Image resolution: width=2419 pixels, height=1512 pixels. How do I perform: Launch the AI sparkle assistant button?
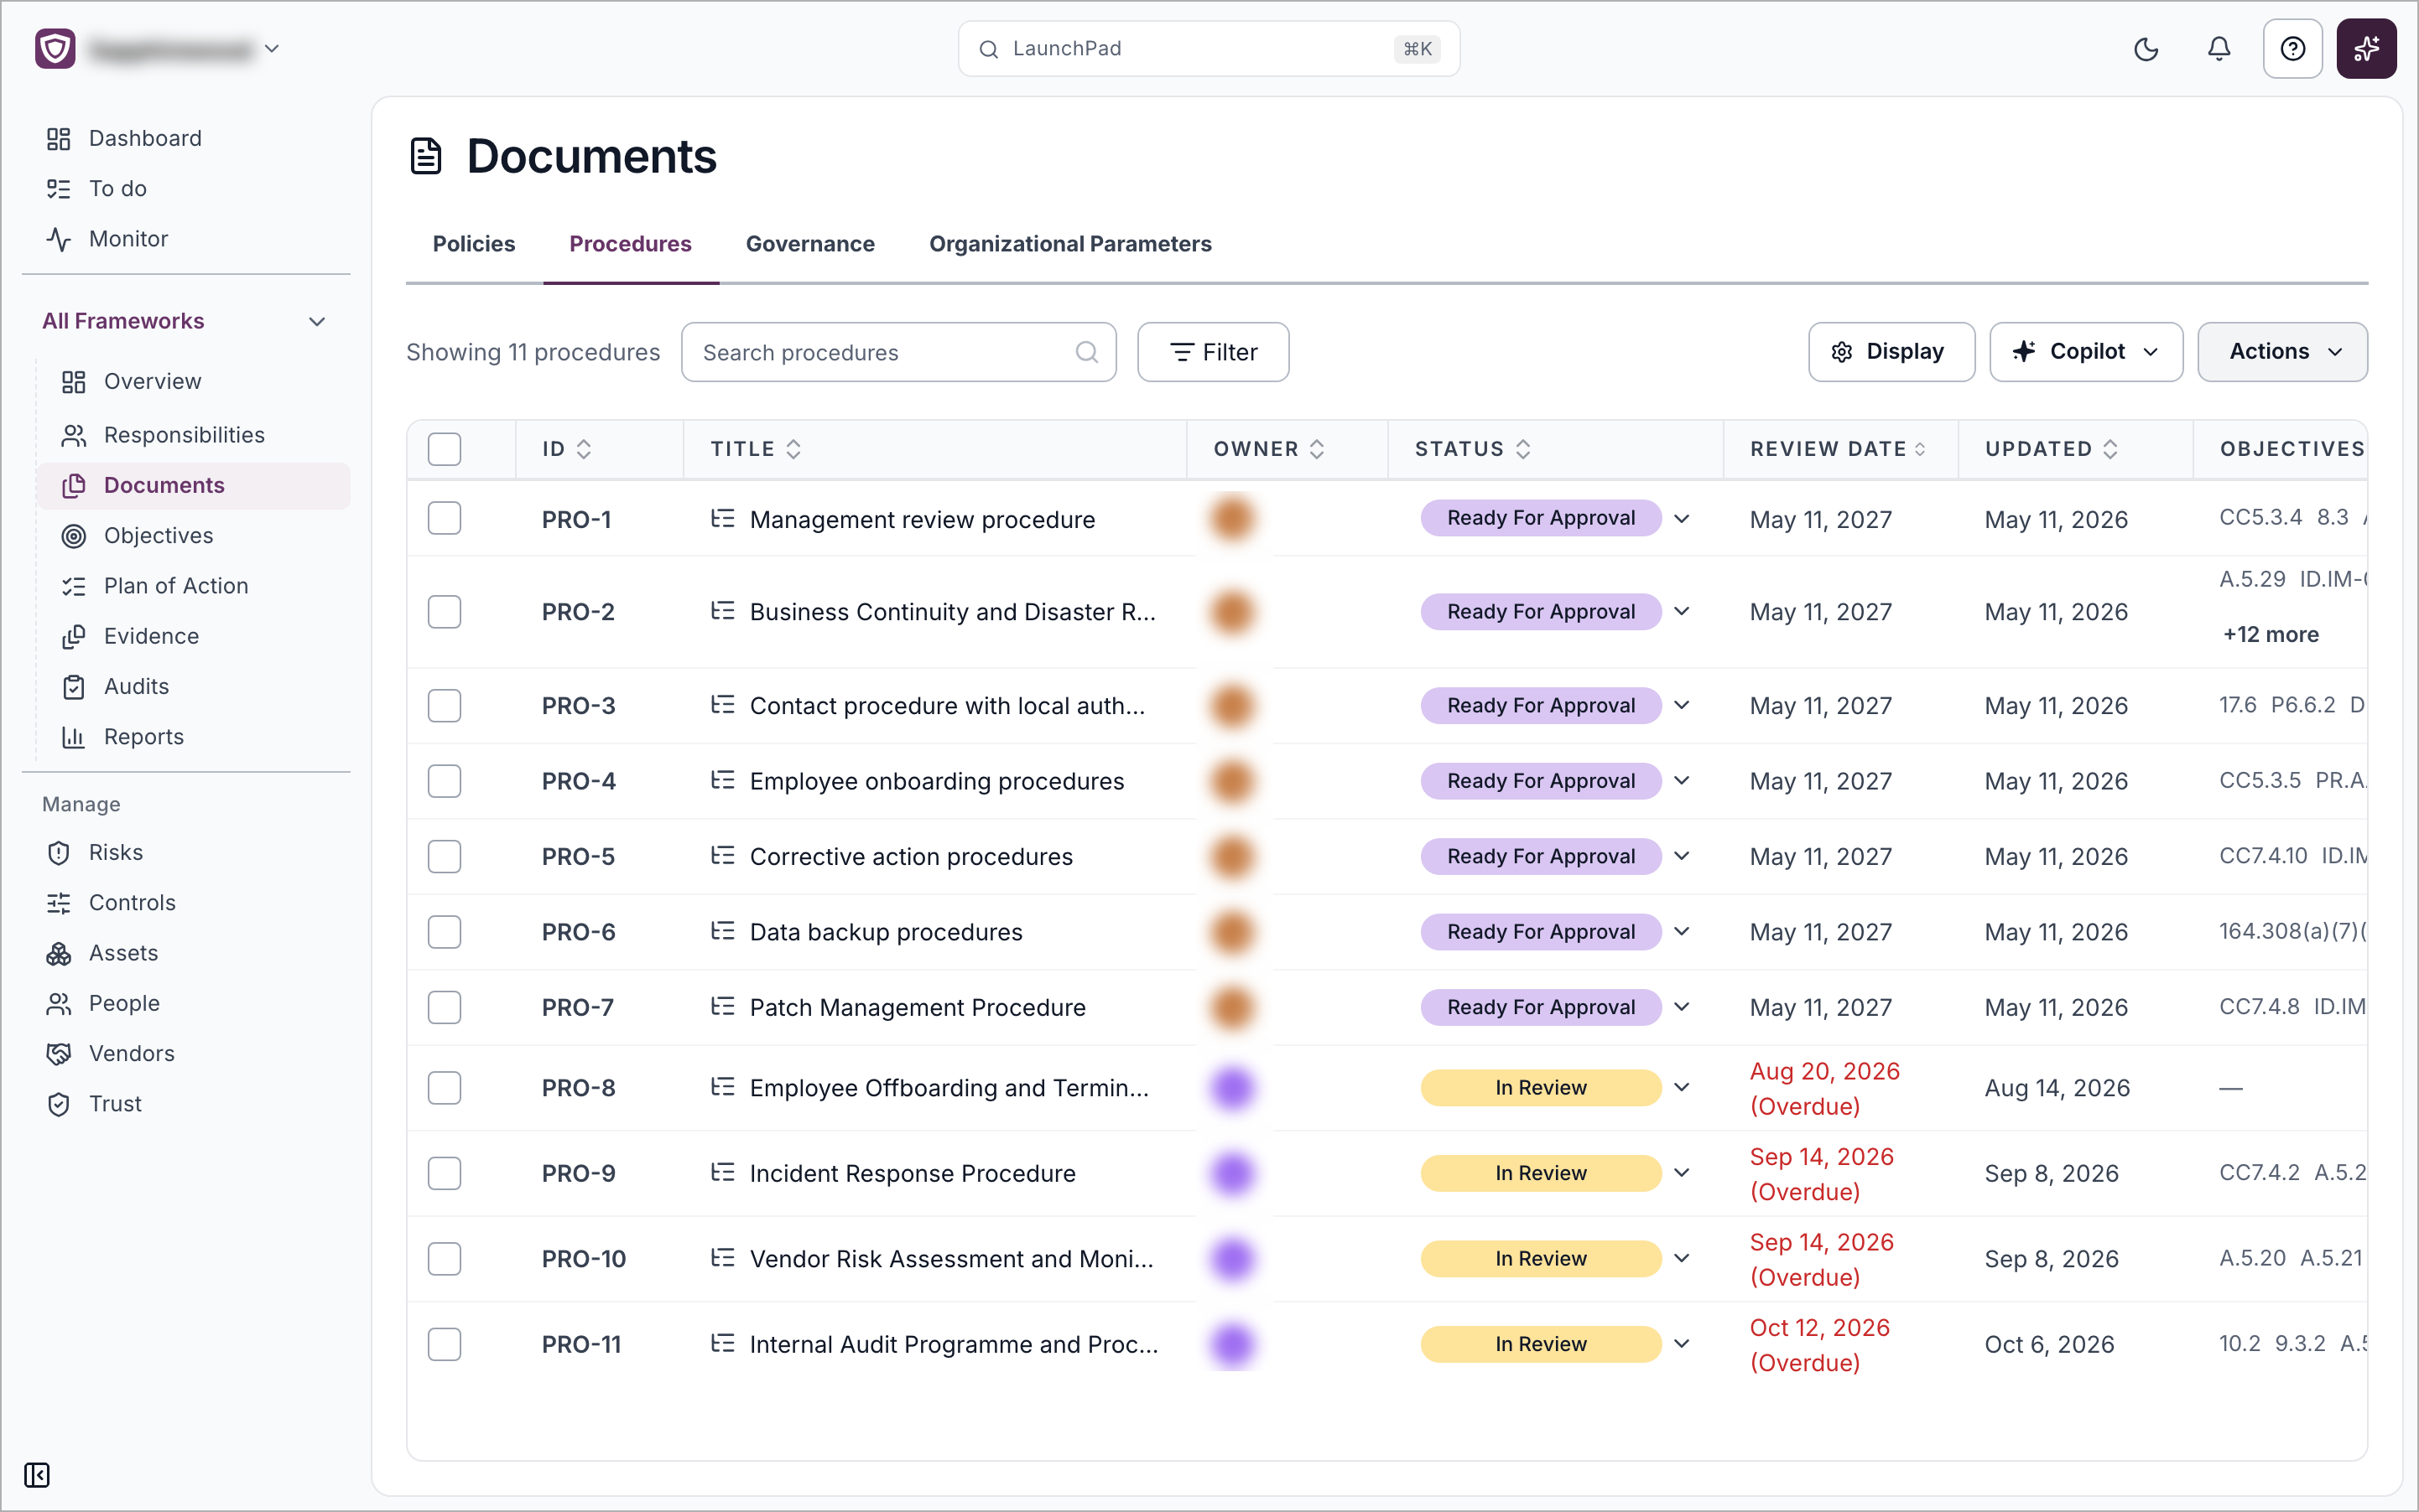[x=2366, y=49]
